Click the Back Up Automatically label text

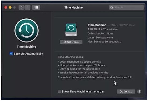28,54
